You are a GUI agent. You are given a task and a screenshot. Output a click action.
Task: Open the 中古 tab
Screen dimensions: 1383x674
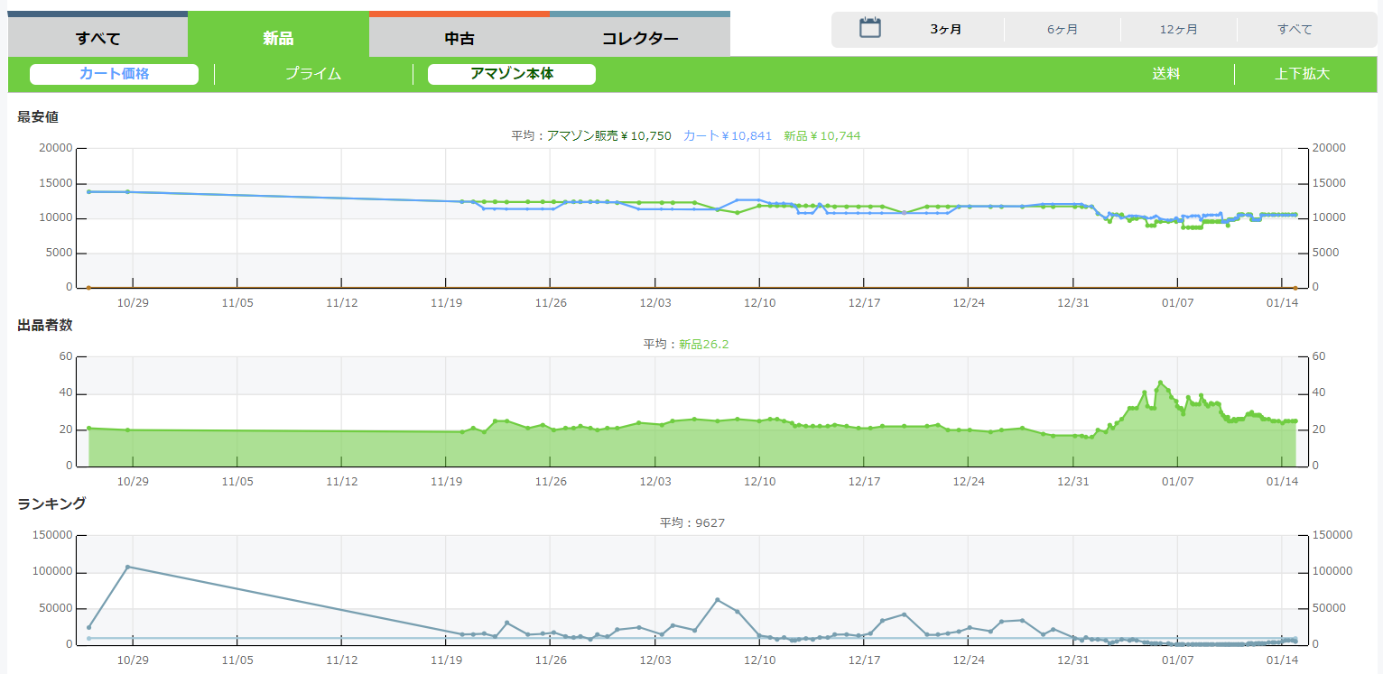click(x=459, y=38)
